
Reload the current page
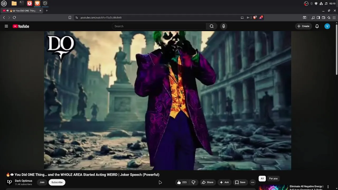(14, 18)
